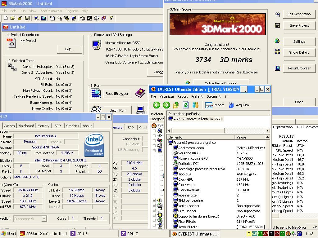Viewport: 318px width, 238px height.
Task: Click the EVEREST Ultimate taskbar button
Action: coord(195,234)
